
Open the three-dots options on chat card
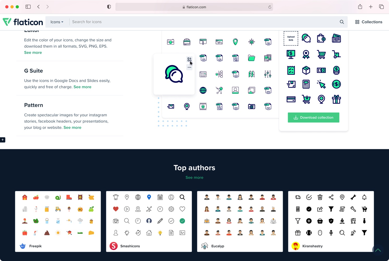coord(189,67)
